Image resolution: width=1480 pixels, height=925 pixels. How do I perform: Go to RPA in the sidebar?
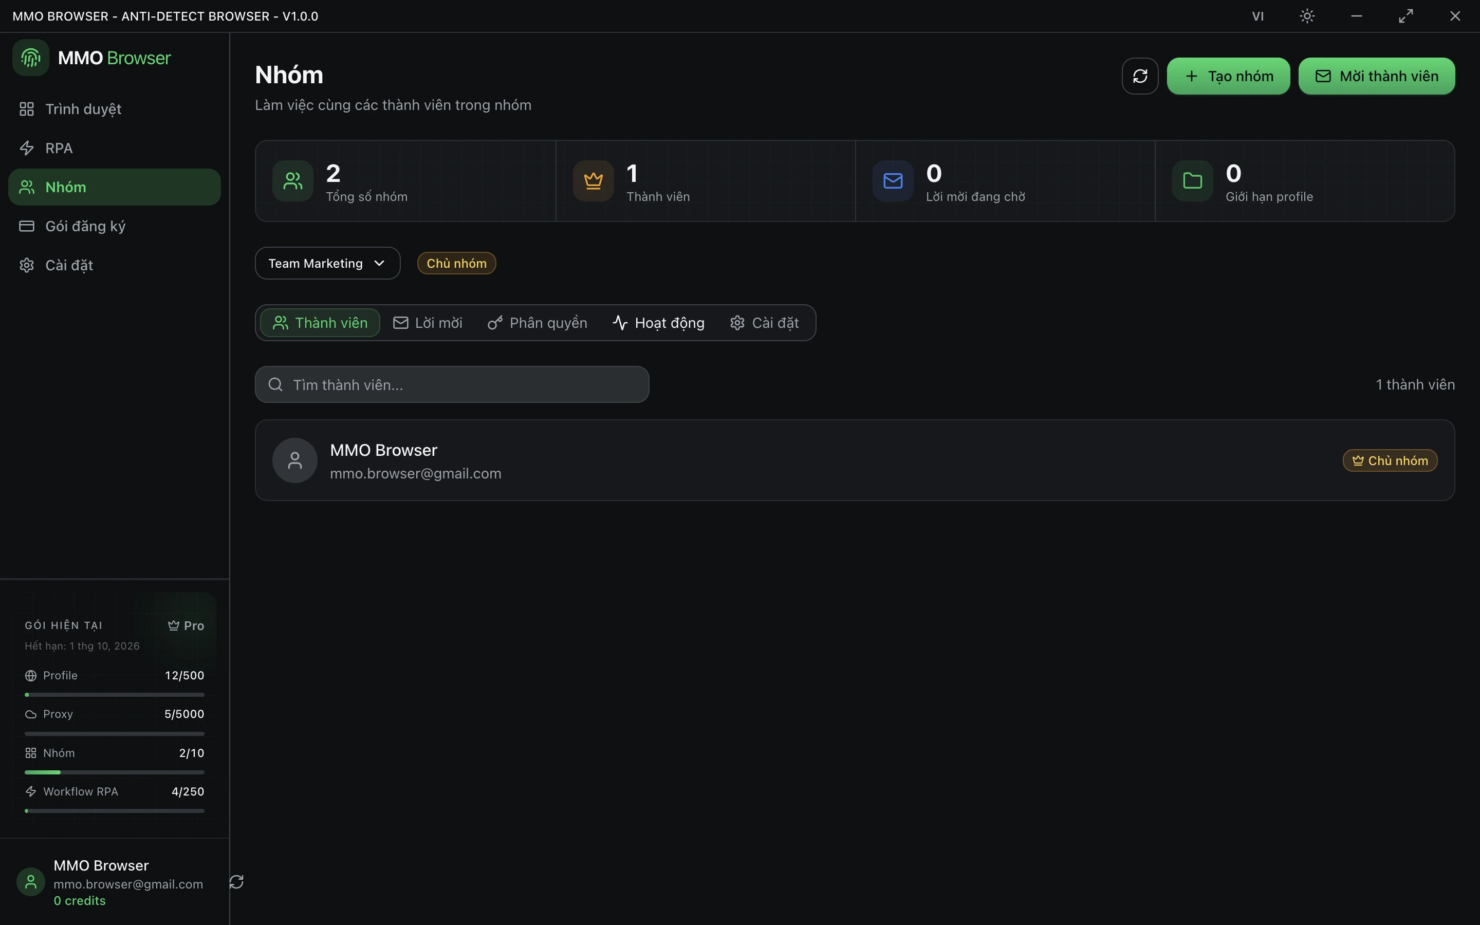point(115,148)
